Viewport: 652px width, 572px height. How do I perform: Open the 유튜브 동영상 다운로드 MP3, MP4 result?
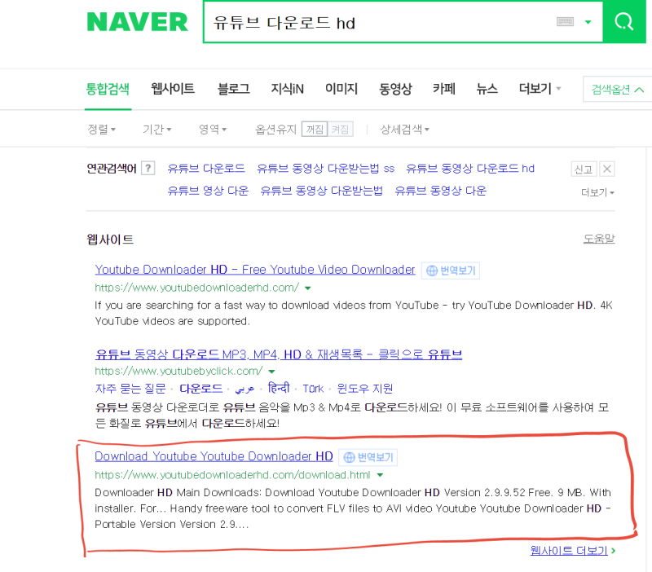pyautogui.click(x=279, y=354)
